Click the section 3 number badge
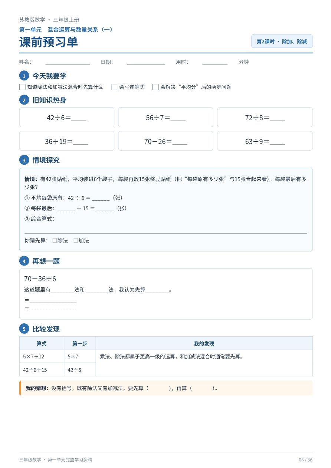The height and width of the screenshot is (468, 331). coord(24,160)
